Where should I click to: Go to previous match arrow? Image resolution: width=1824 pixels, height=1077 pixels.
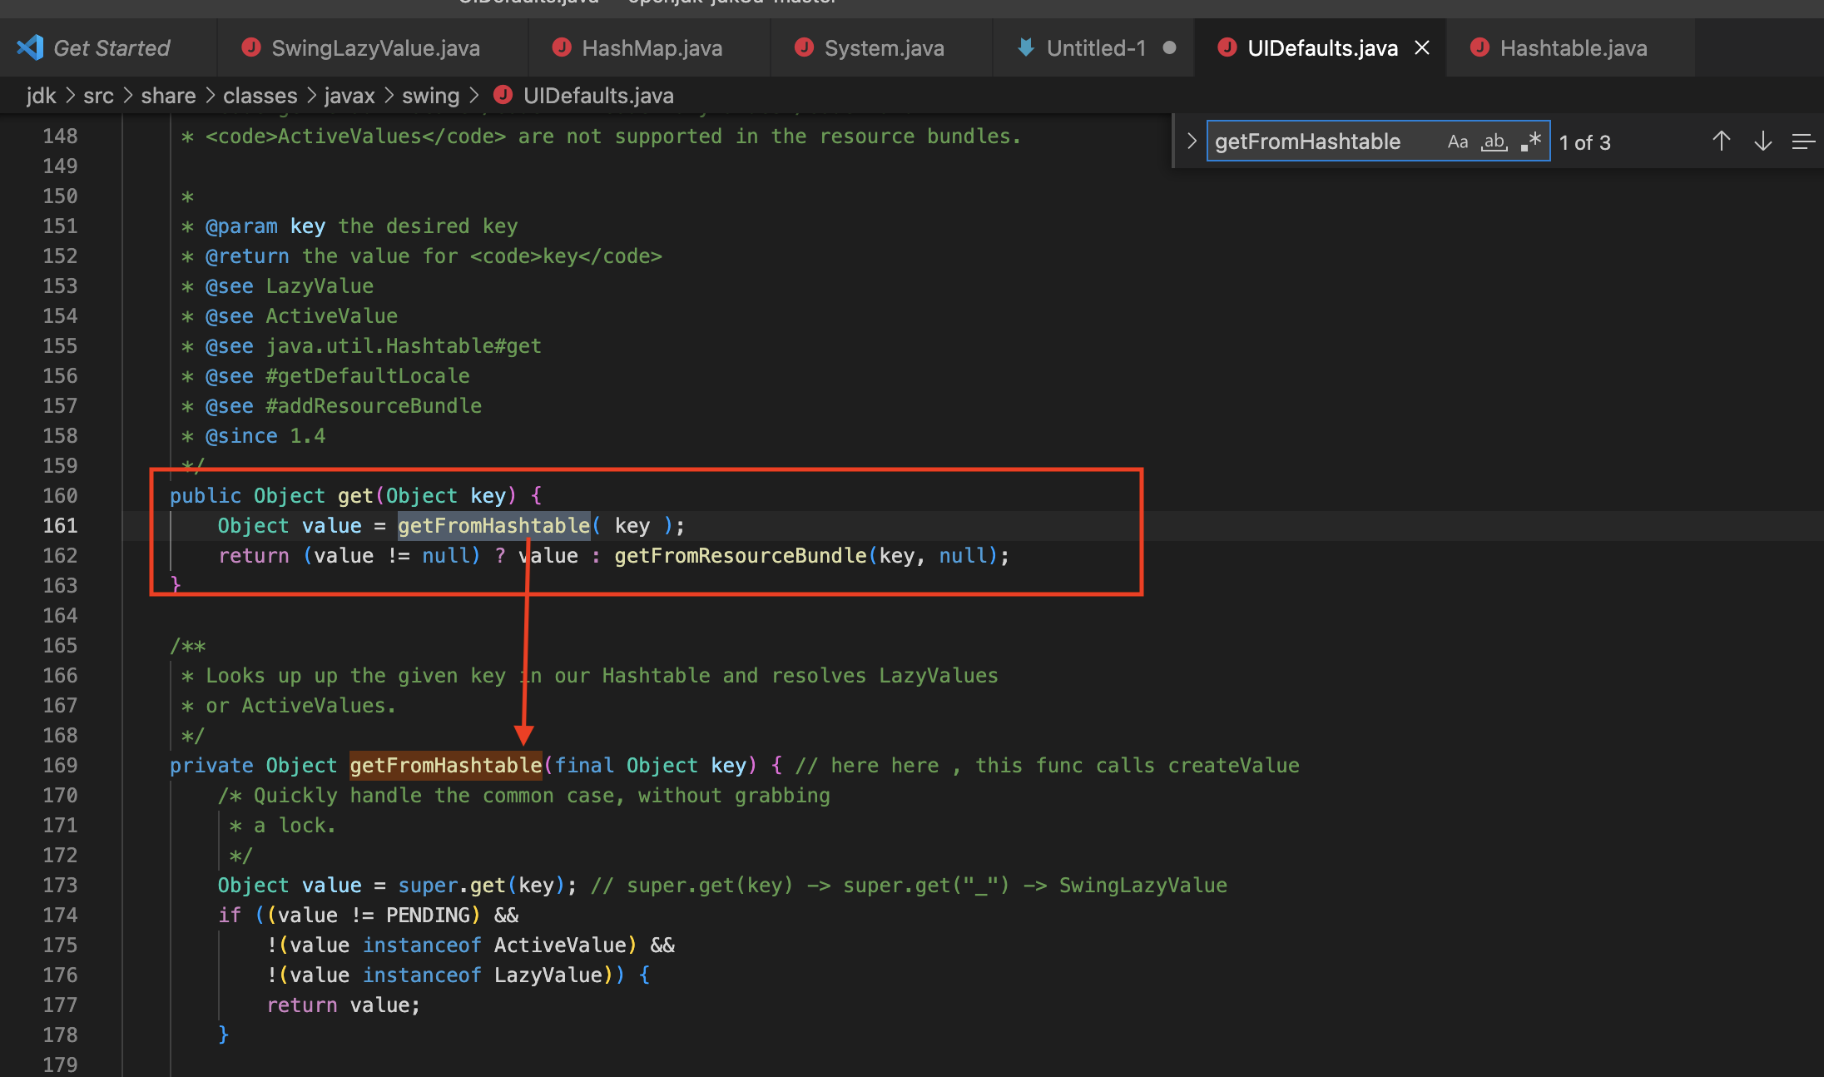coord(1722,141)
